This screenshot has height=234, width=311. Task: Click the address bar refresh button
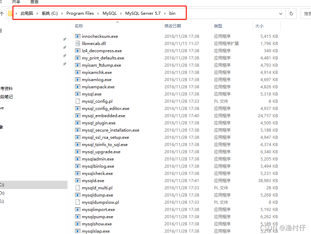tap(291, 13)
